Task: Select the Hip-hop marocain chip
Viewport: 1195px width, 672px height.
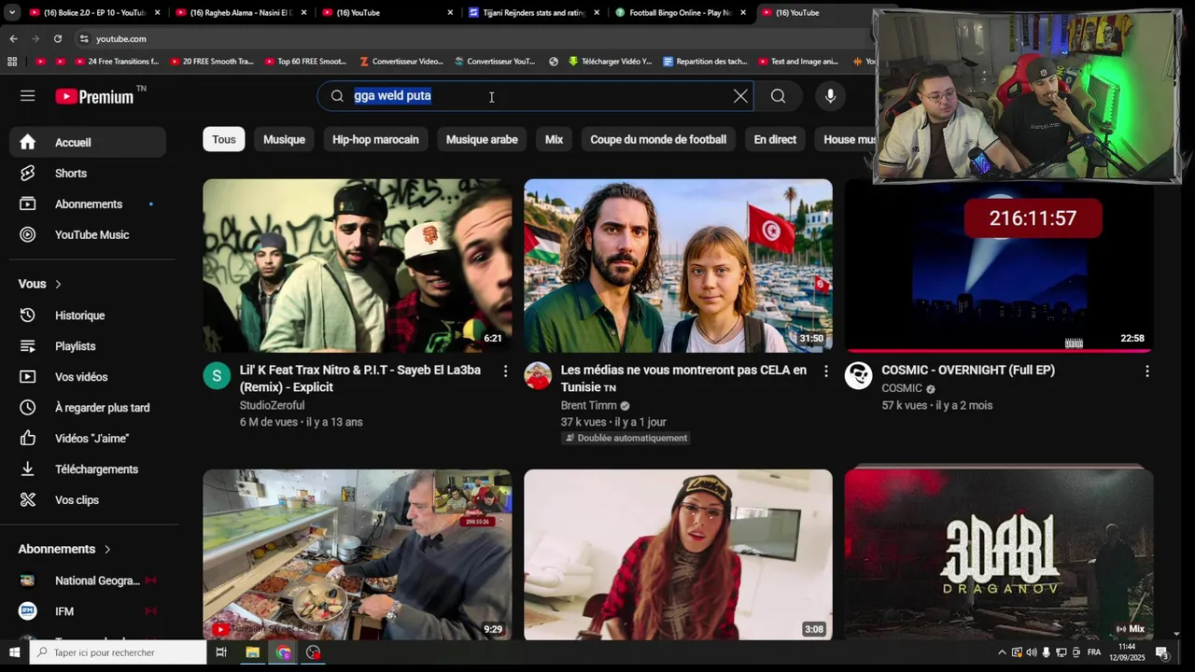Action: [375, 139]
